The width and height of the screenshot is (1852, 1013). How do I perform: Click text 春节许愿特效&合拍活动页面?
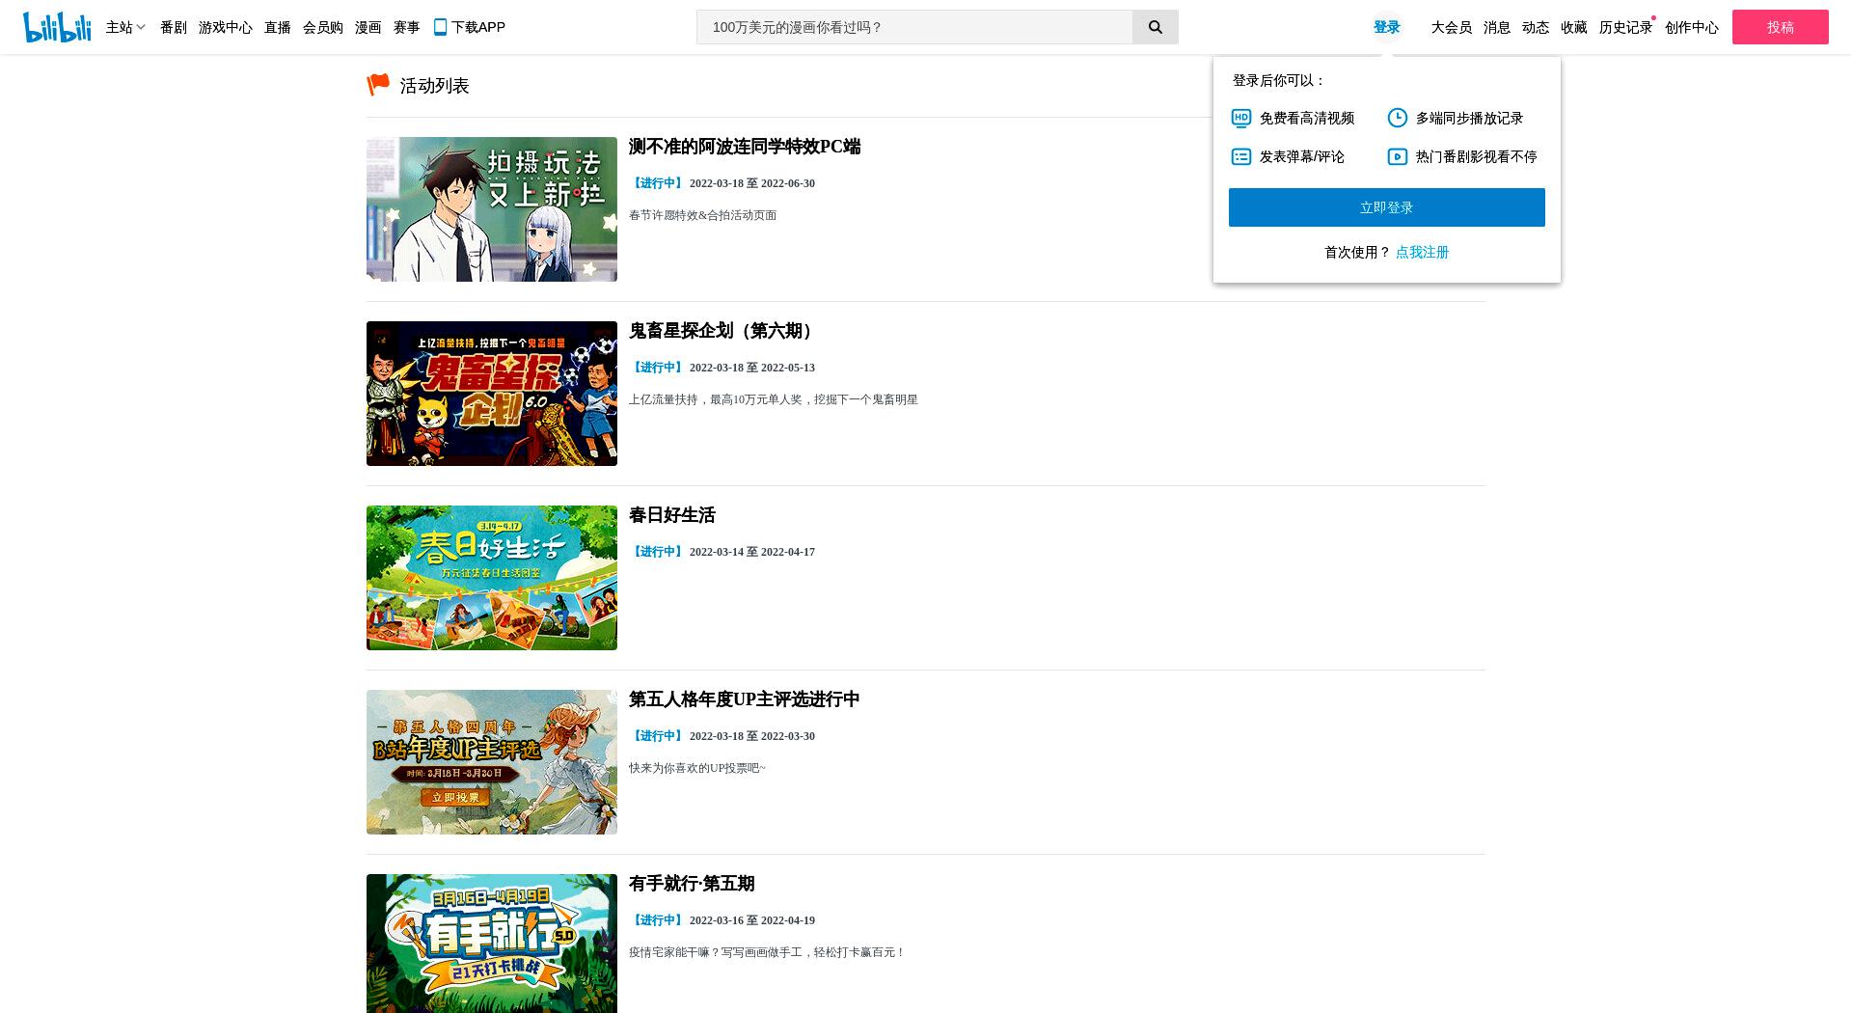tap(703, 215)
